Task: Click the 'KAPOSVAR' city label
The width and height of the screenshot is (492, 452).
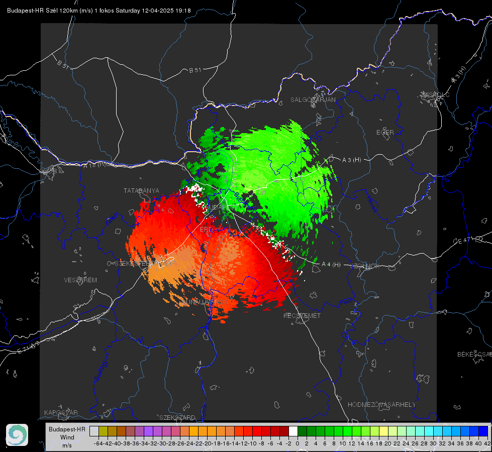Action: tap(61, 412)
